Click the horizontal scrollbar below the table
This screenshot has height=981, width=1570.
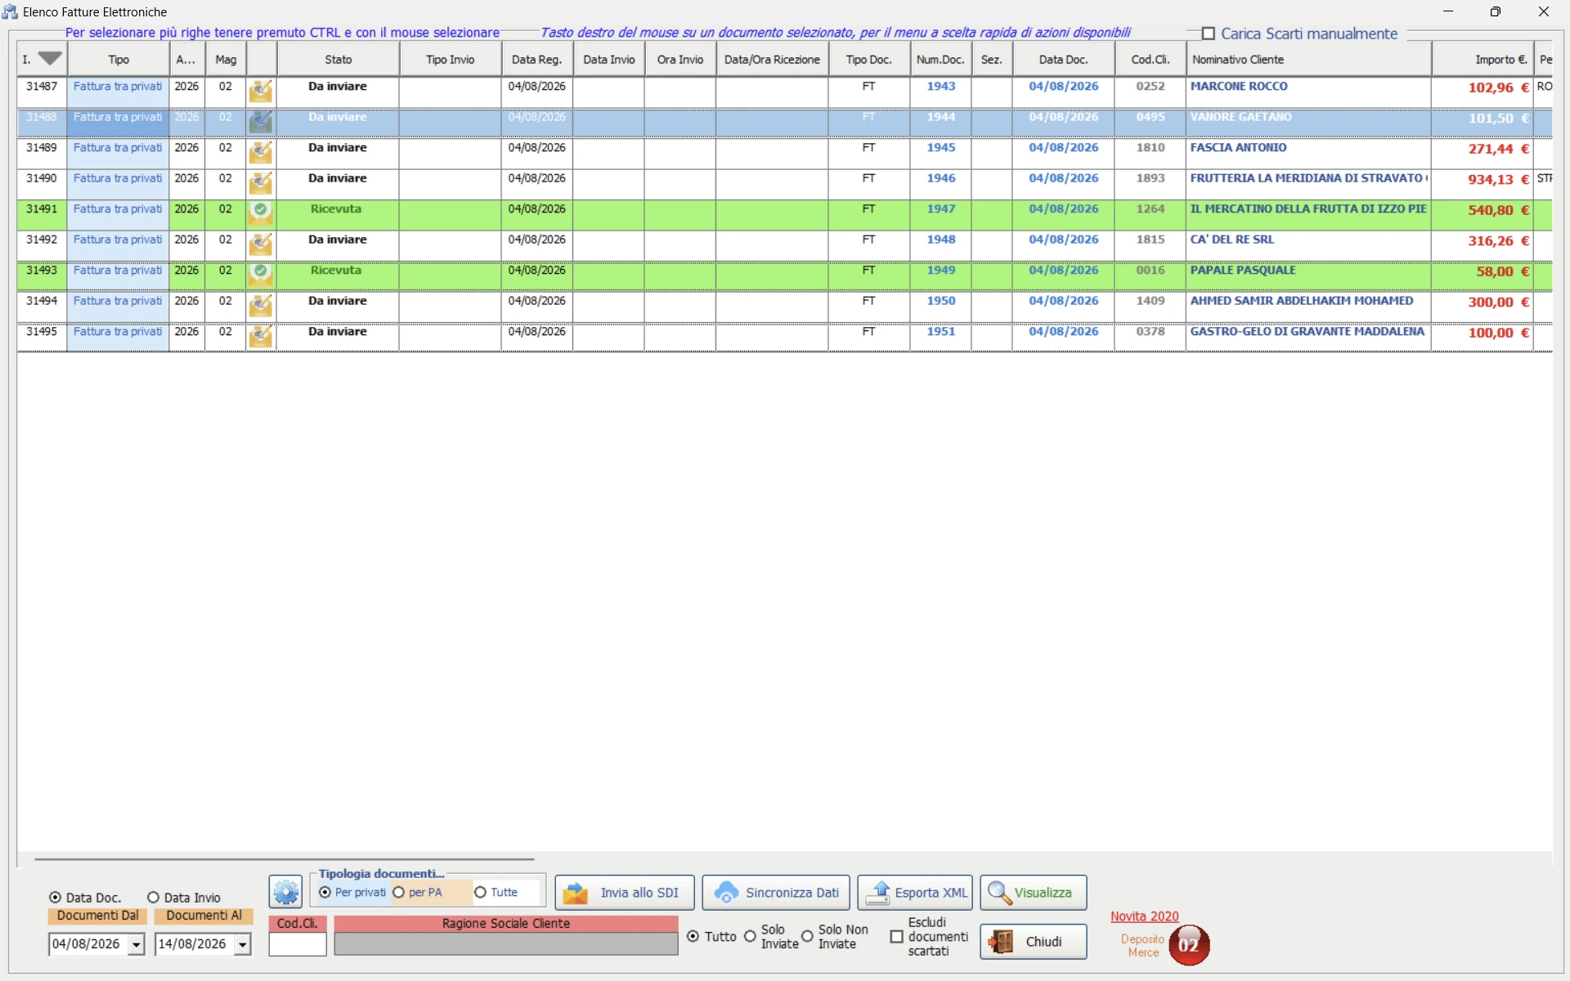tap(284, 859)
